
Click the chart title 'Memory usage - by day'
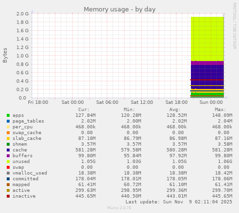(120, 9)
